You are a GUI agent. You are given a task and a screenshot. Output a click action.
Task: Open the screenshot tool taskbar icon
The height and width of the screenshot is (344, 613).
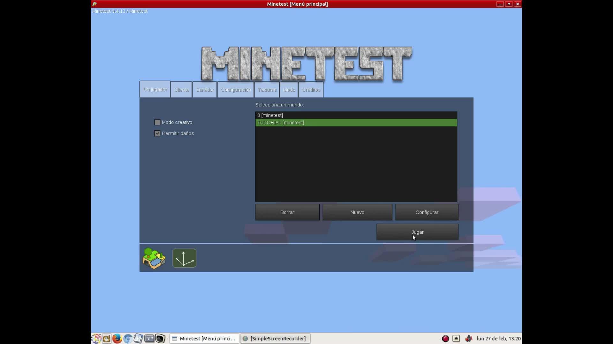(x=149, y=338)
